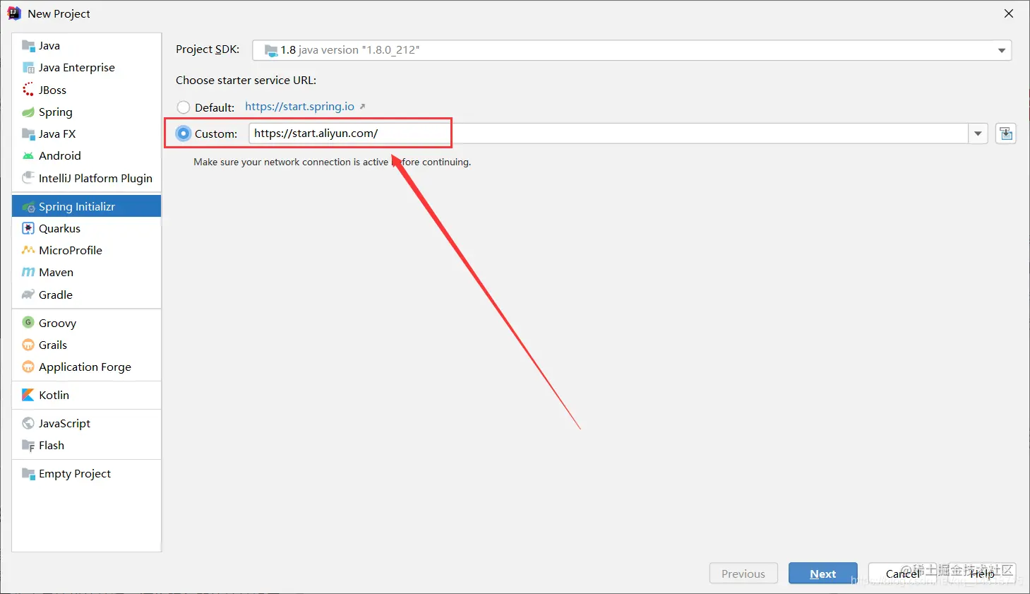Select JBoss project type
Viewport: 1030px width, 594px height.
click(x=86, y=90)
